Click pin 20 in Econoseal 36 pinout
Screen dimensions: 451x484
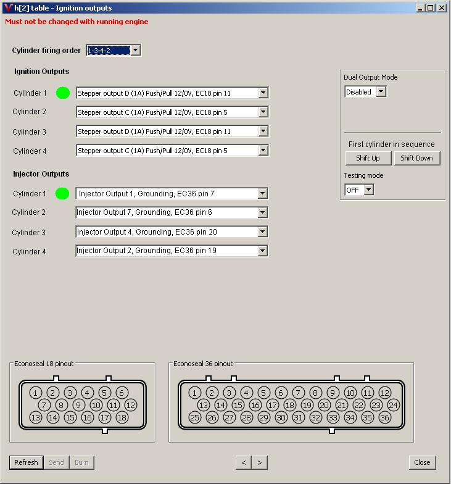tap(325, 405)
